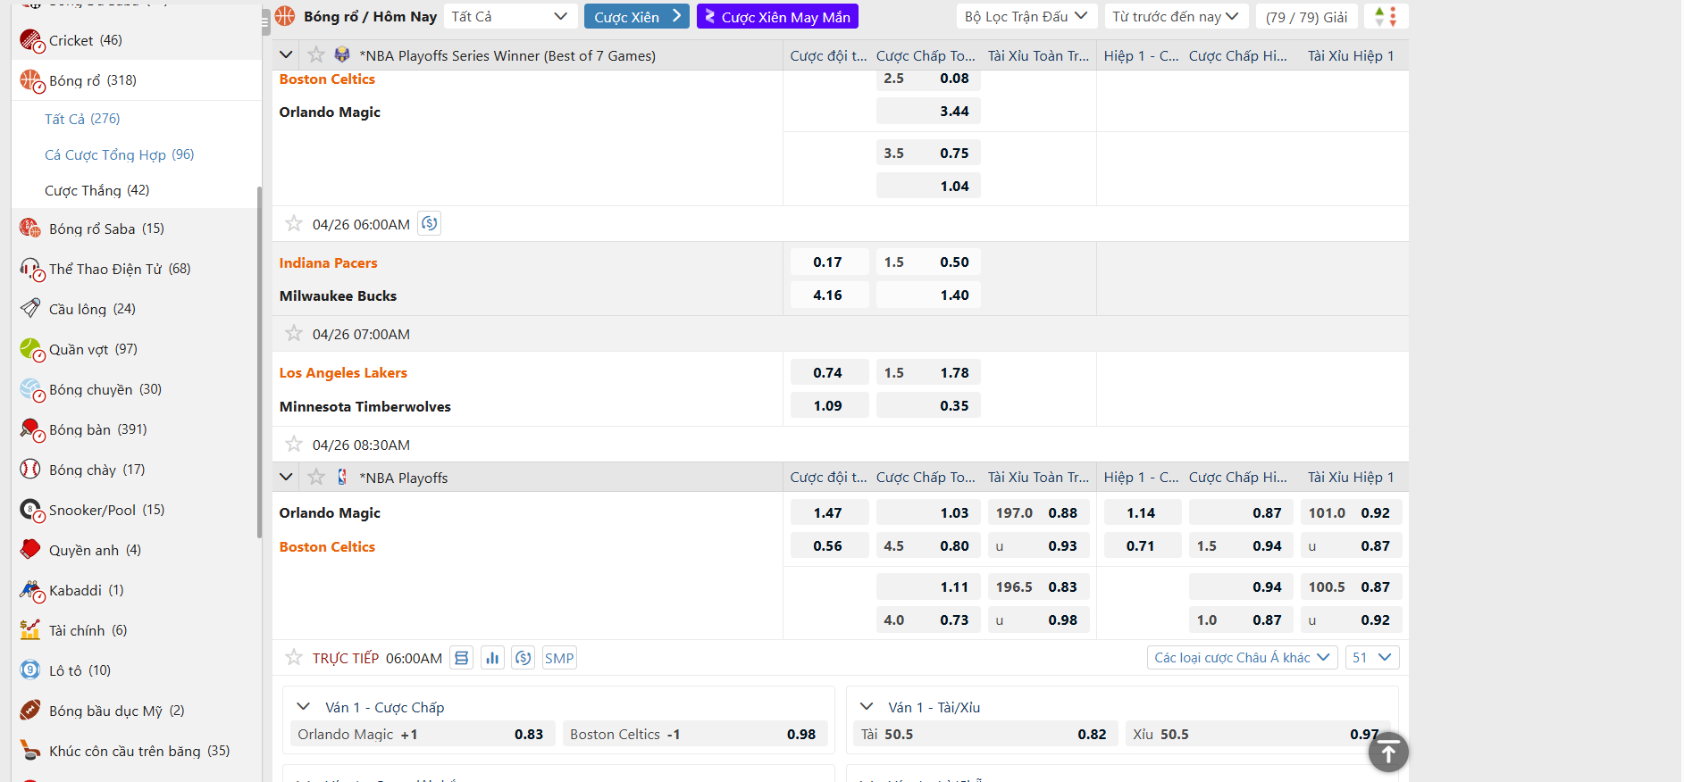Click Los Angeles Lakers moneyline odds 0.74
Image resolution: width=1684 pixels, height=782 pixels.
click(x=829, y=373)
